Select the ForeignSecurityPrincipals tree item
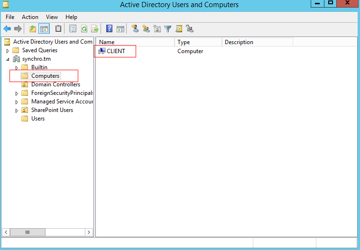This screenshot has height=250, width=360. [x=62, y=93]
